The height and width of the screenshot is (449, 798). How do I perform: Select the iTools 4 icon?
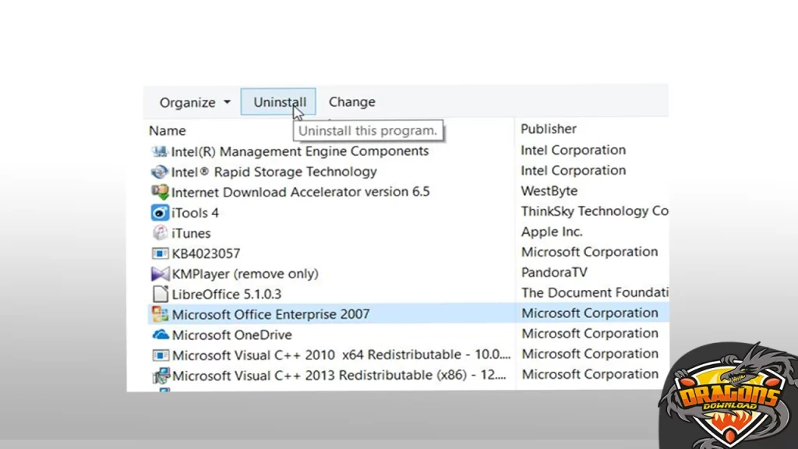click(x=159, y=212)
